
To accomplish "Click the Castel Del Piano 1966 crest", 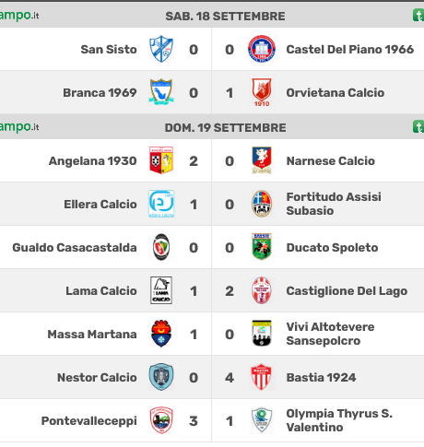I will [x=262, y=49].
